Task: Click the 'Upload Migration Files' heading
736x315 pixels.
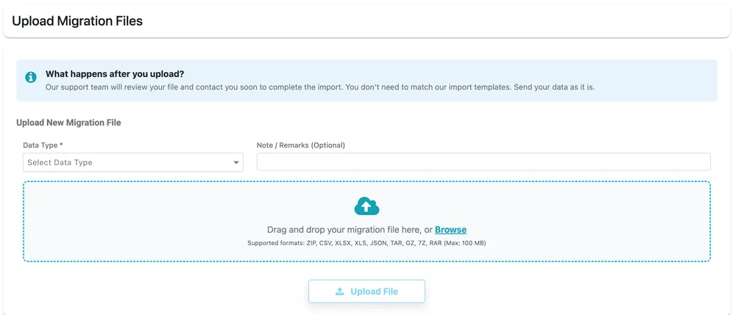Action: (77, 21)
